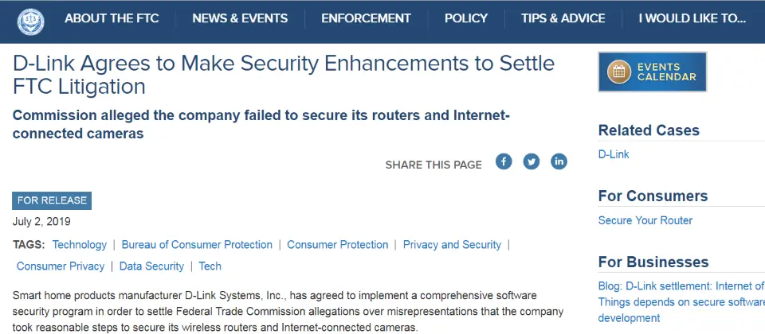This screenshot has height=334, width=765.
Task: Open the Enforcement menu
Action: [366, 18]
